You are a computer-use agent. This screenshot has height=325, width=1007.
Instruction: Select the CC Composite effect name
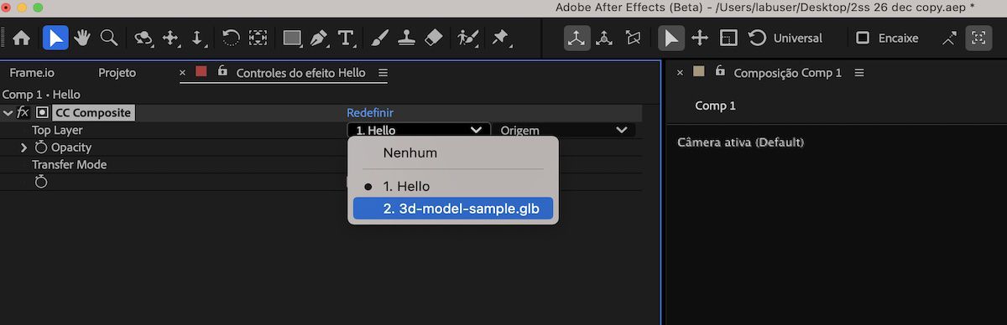click(93, 112)
